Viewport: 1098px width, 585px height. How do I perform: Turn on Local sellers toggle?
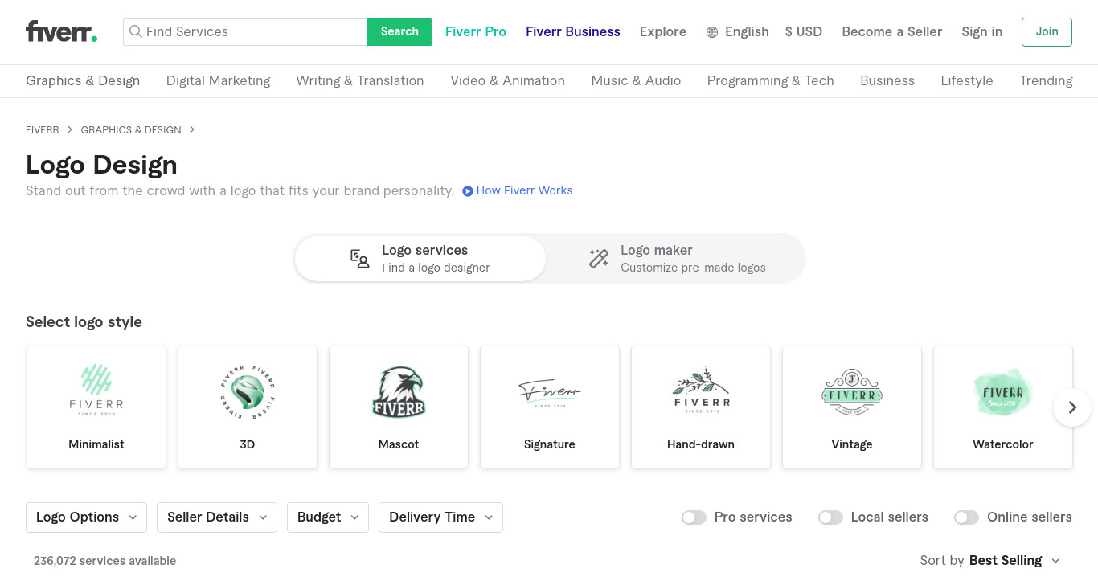[830, 517]
